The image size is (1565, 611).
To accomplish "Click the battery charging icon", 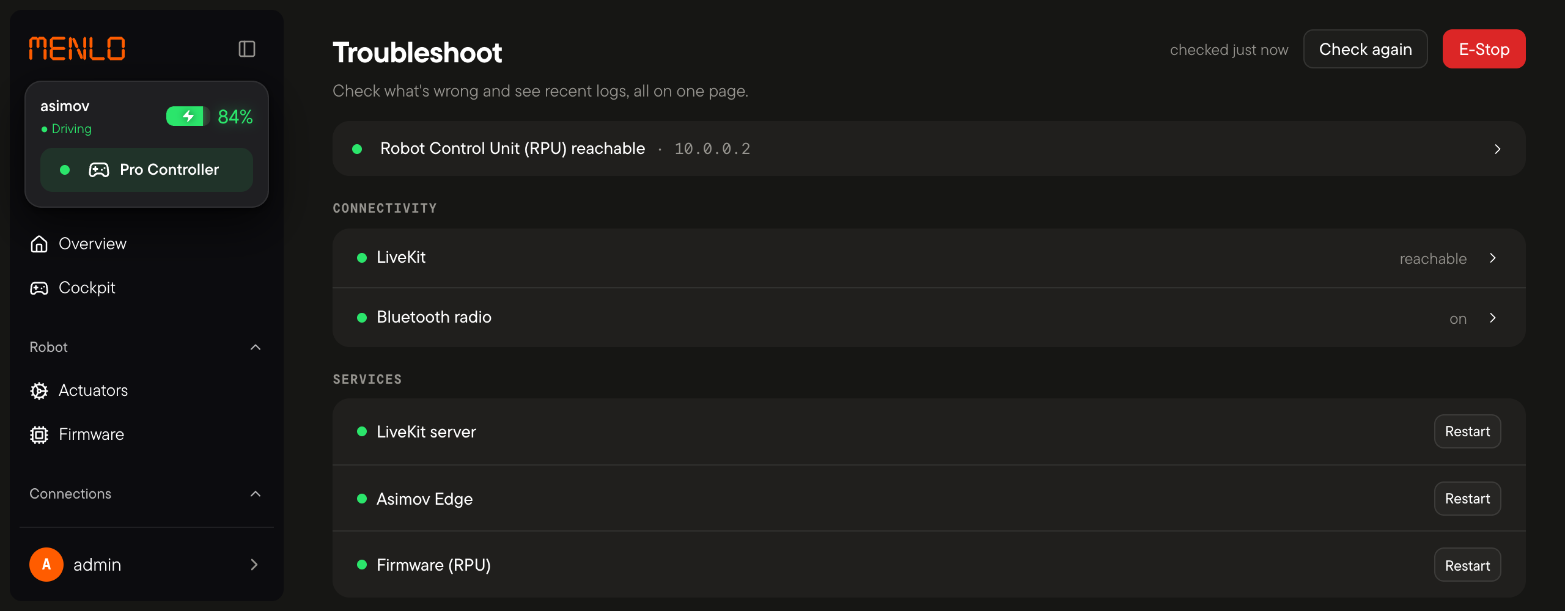I will click(x=188, y=116).
